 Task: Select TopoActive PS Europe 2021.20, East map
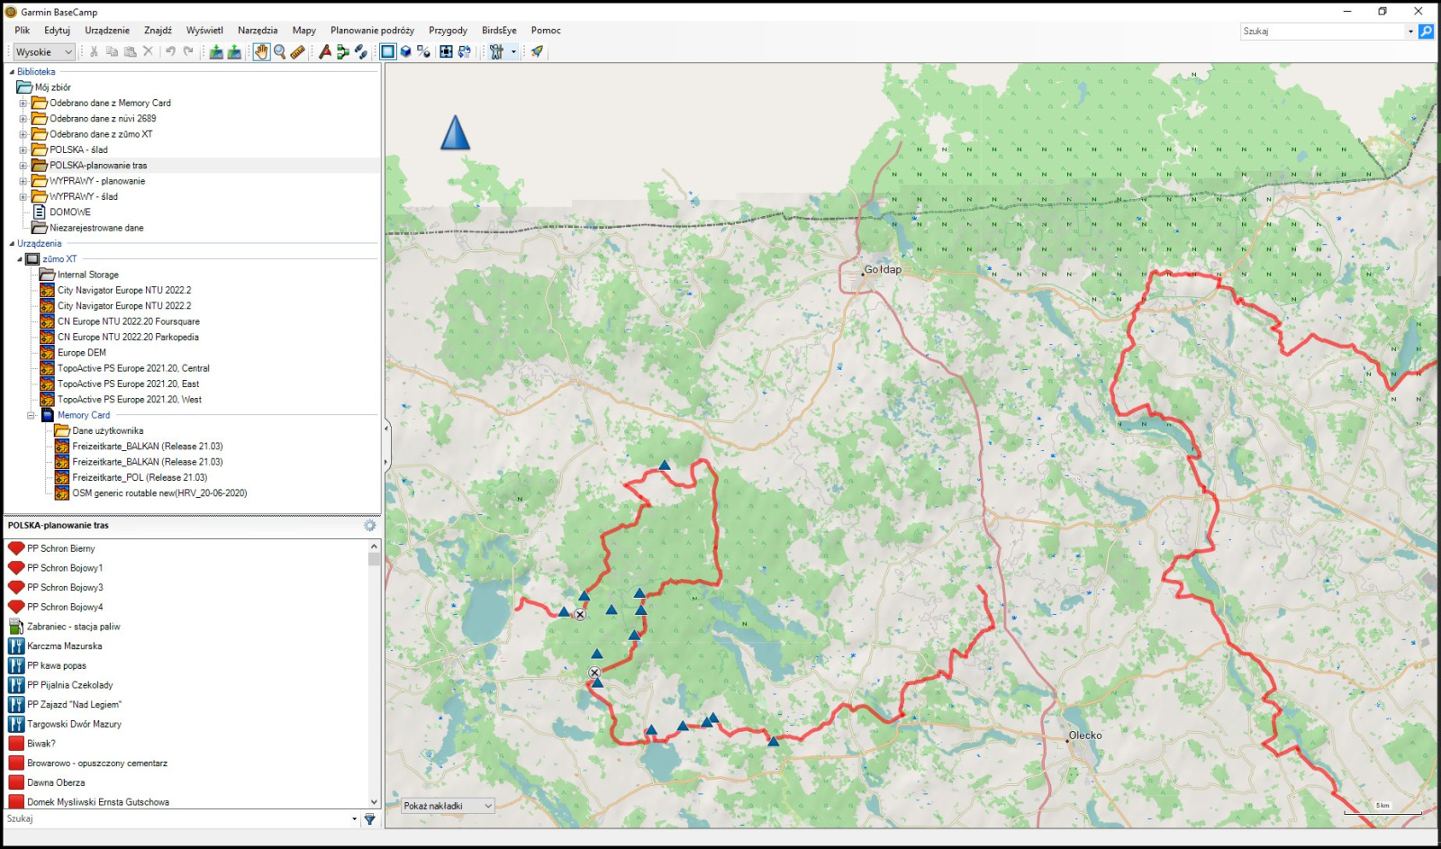click(x=128, y=384)
